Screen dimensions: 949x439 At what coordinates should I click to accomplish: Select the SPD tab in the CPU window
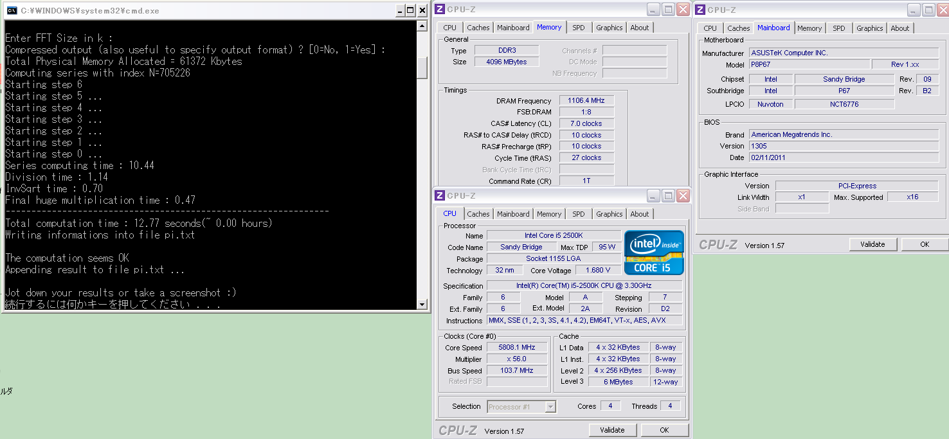[x=579, y=214]
